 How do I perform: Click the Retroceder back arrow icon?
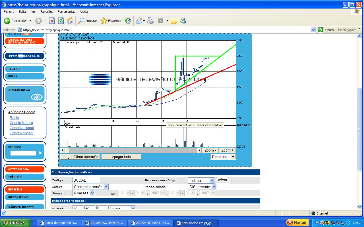click(x=7, y=21)
